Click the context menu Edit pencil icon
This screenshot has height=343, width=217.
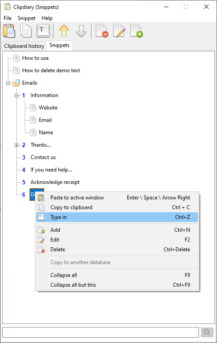click(x=41, y=240)
